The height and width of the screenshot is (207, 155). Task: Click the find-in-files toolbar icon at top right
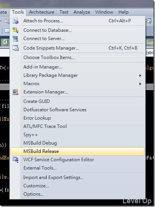point(149,21)
